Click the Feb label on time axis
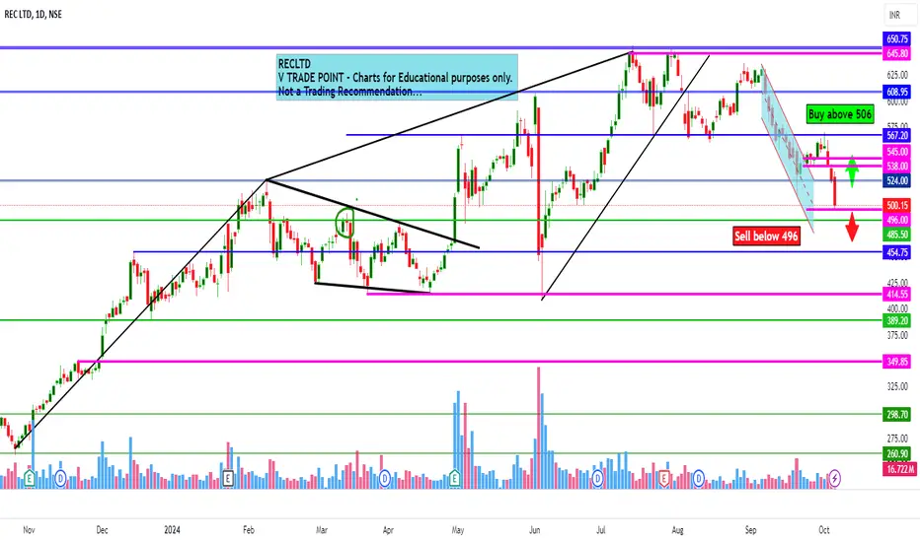The width and height of the screenshot is (920, 542). click(x=248, y=530)
